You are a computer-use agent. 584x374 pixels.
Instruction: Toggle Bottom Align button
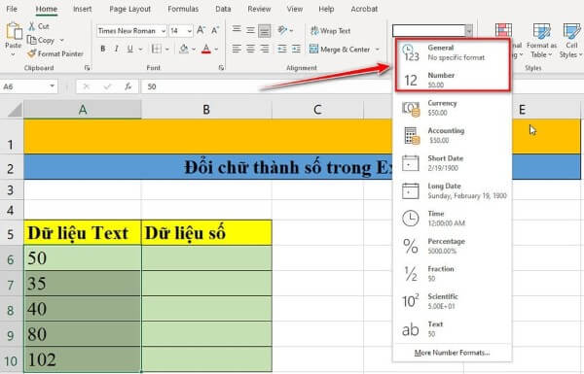[x=265, y=30]
